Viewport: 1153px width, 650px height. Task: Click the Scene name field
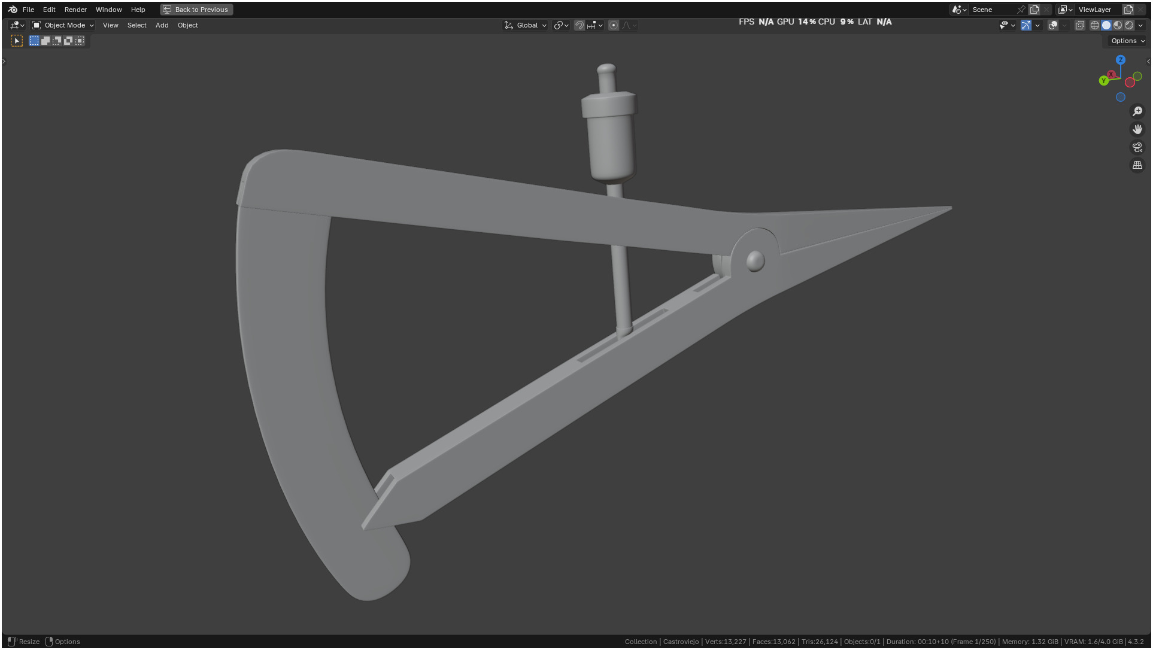click(993, 10)
